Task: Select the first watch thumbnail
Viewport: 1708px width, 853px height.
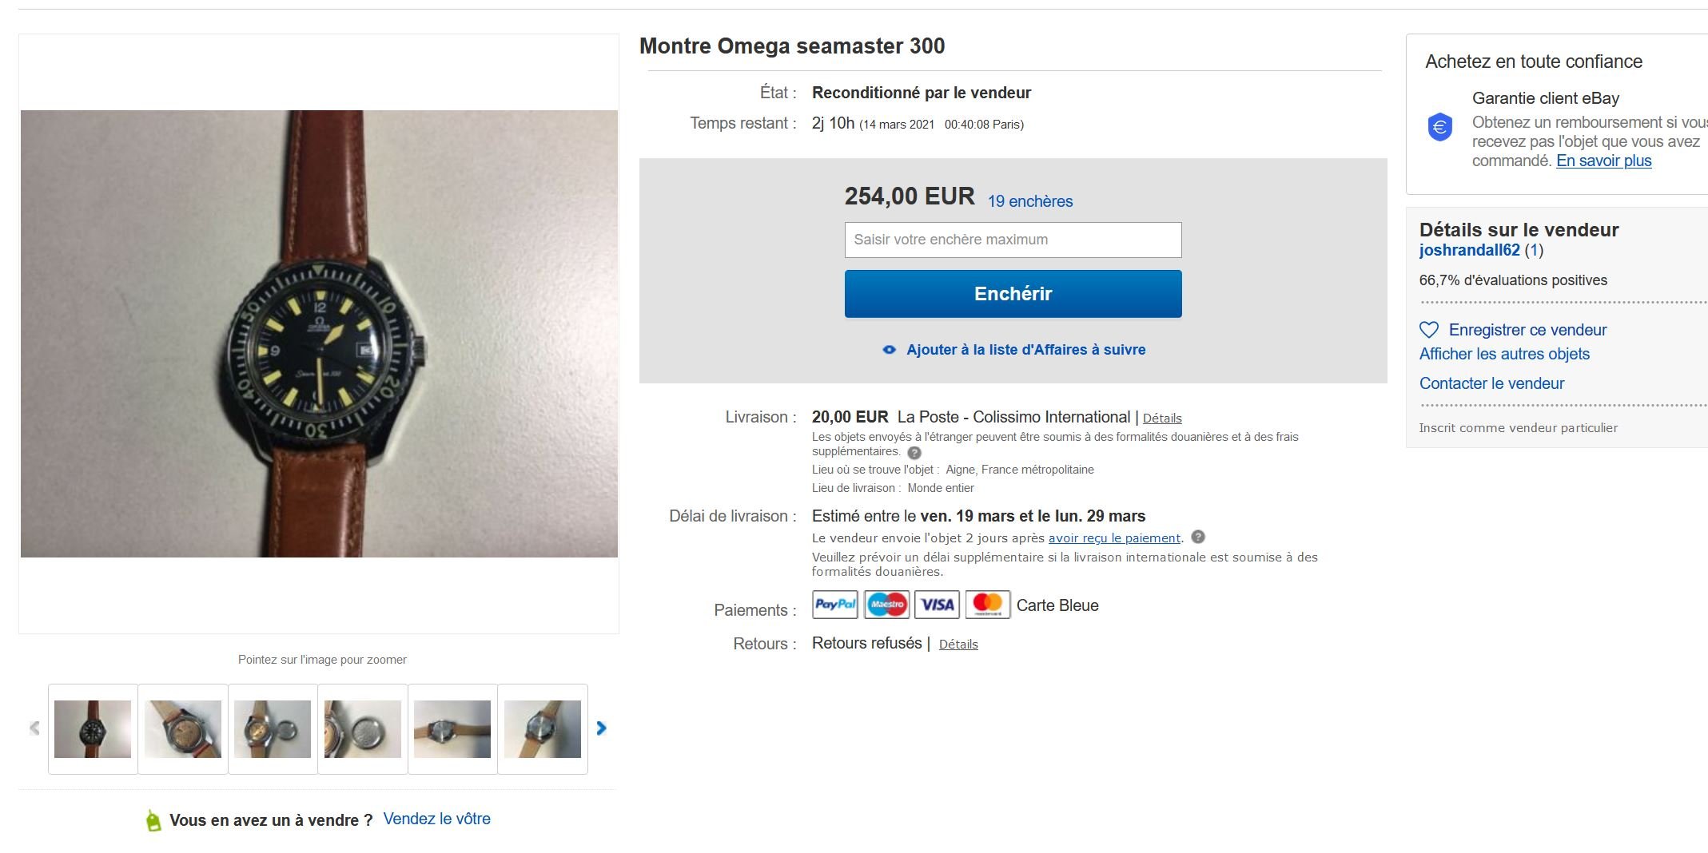Action: [93, 728]
